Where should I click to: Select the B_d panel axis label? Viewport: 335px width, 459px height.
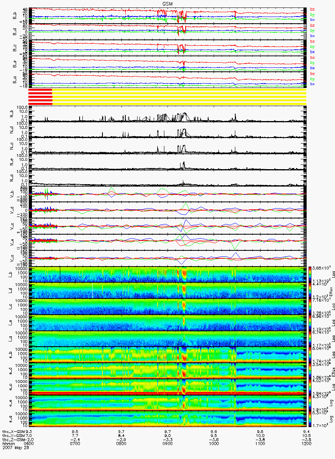pos(15,32)
